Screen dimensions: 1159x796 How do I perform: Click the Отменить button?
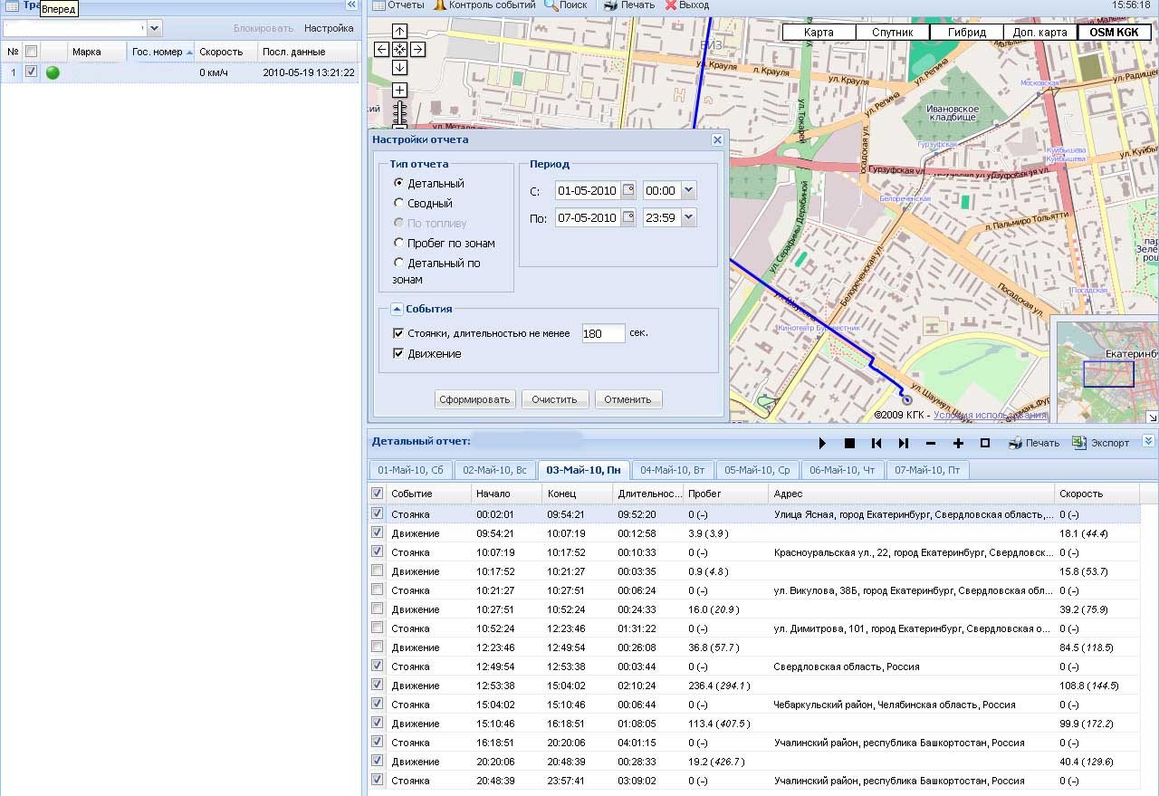click(628, 399)
